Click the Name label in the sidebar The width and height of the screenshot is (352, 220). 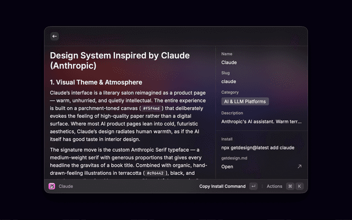click(x=227, y=54)
